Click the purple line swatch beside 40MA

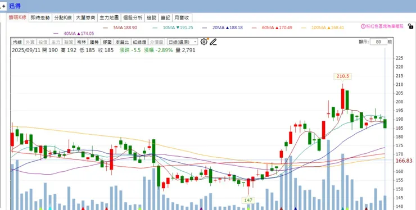56,34
